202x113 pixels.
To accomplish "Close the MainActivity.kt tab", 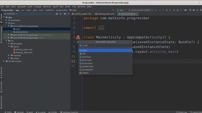I will [x=137, y=14].
